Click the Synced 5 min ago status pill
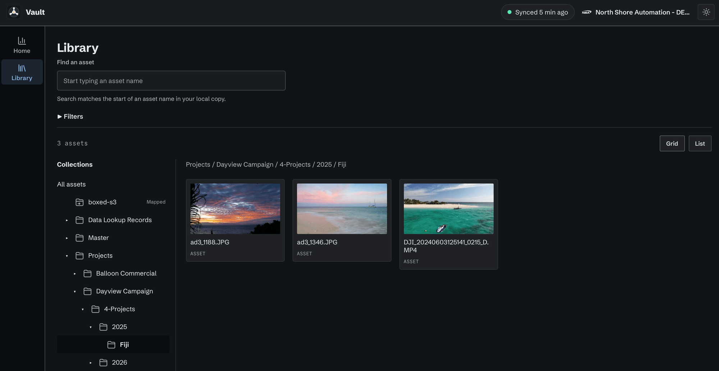Screen dimensions: 719x371 click(537, 12)
